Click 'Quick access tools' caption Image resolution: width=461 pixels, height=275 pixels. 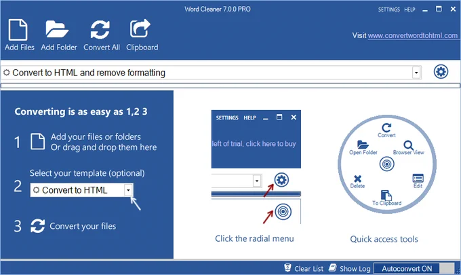point(384,239)
